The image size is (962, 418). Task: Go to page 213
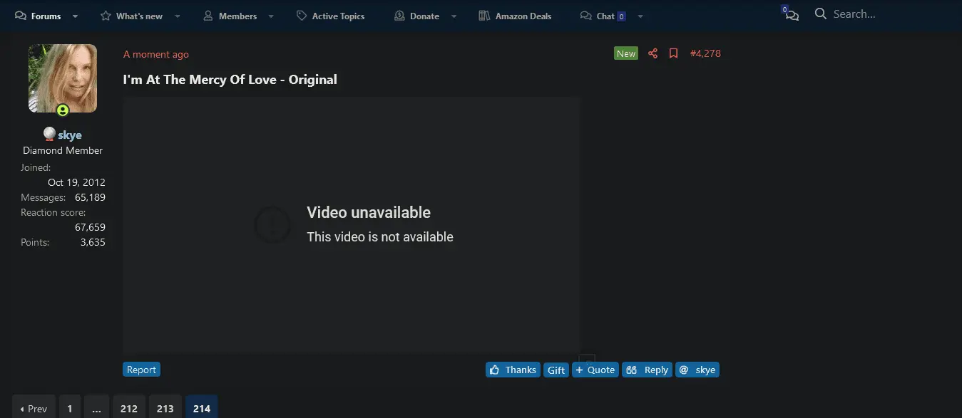(165, 408)
